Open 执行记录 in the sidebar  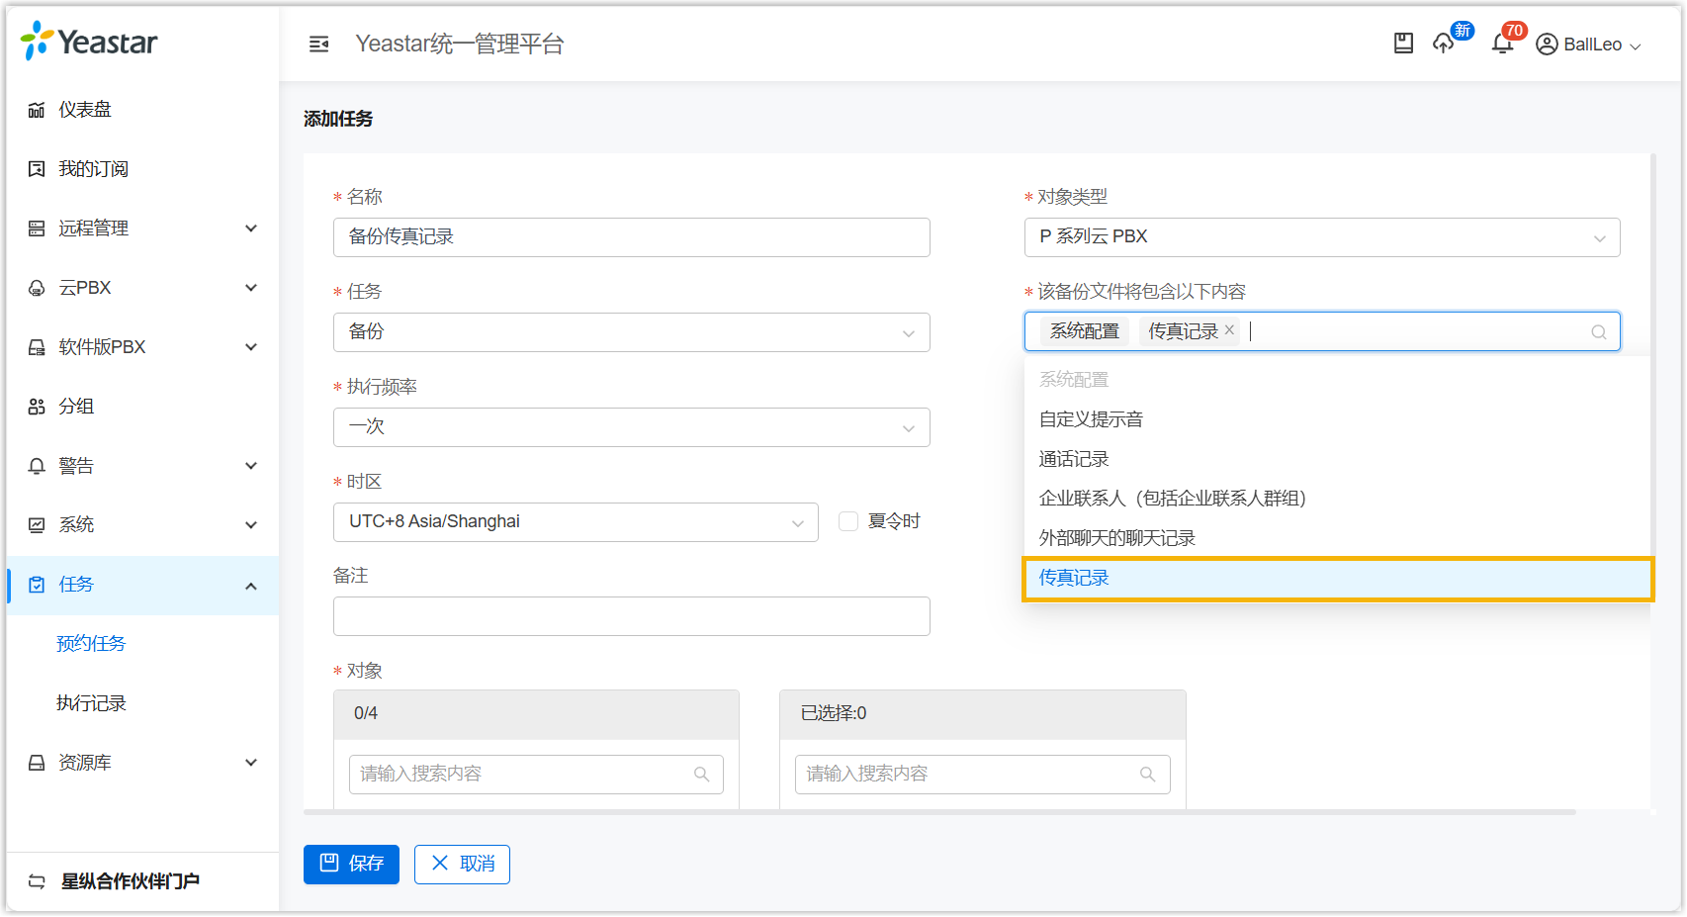[x=91, y=703]
